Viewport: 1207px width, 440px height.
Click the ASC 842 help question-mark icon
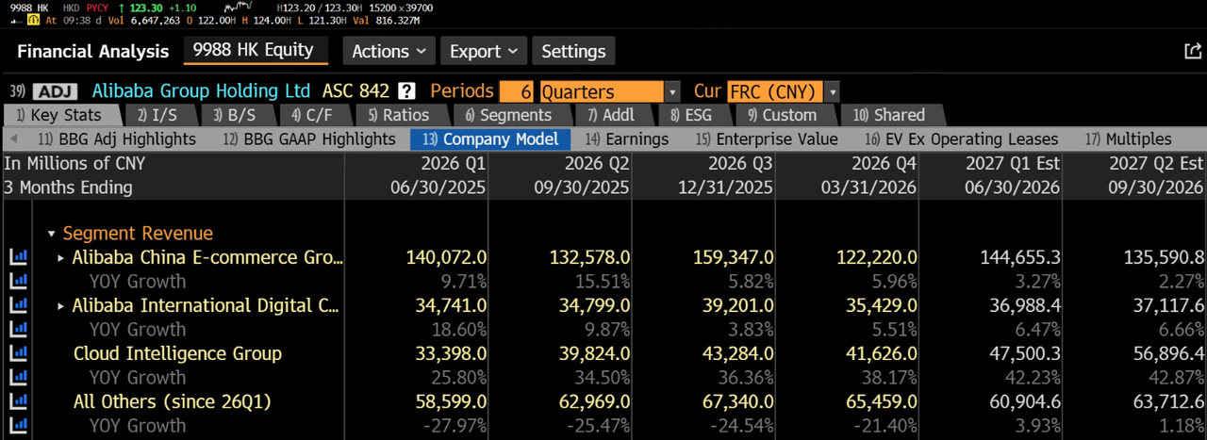click(406, 91)
